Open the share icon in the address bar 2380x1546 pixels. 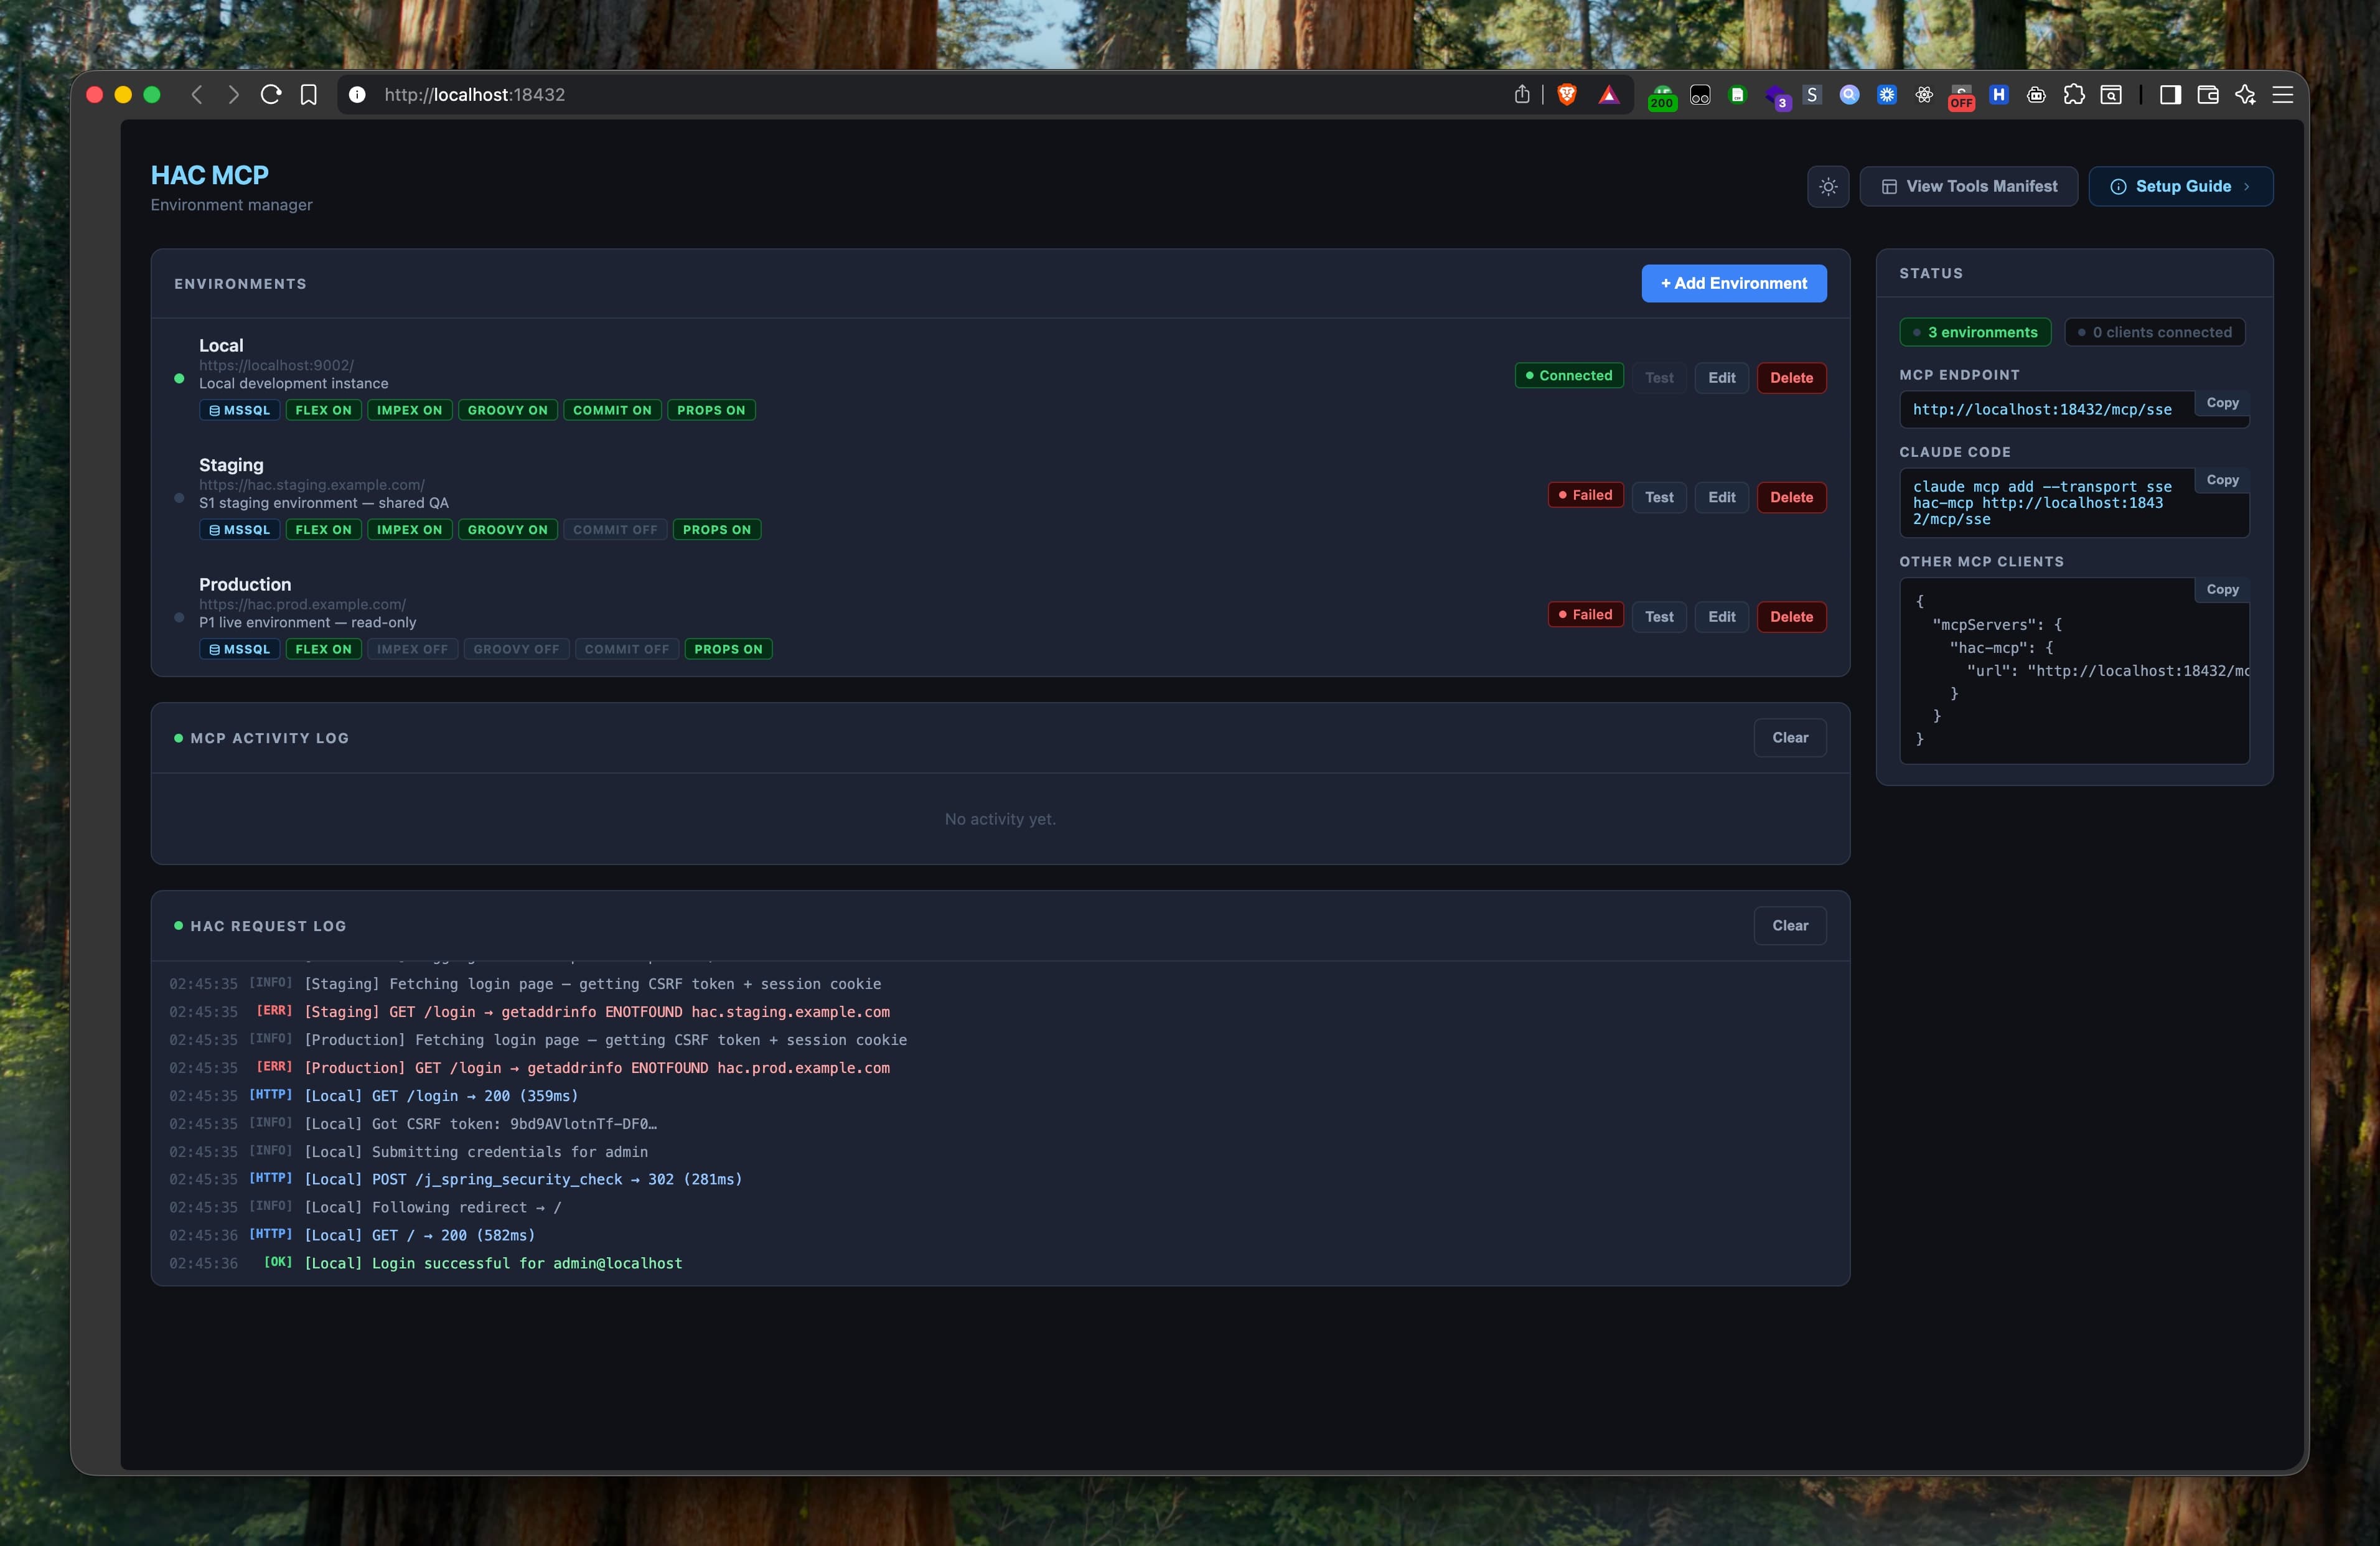tap(1522, 95)
